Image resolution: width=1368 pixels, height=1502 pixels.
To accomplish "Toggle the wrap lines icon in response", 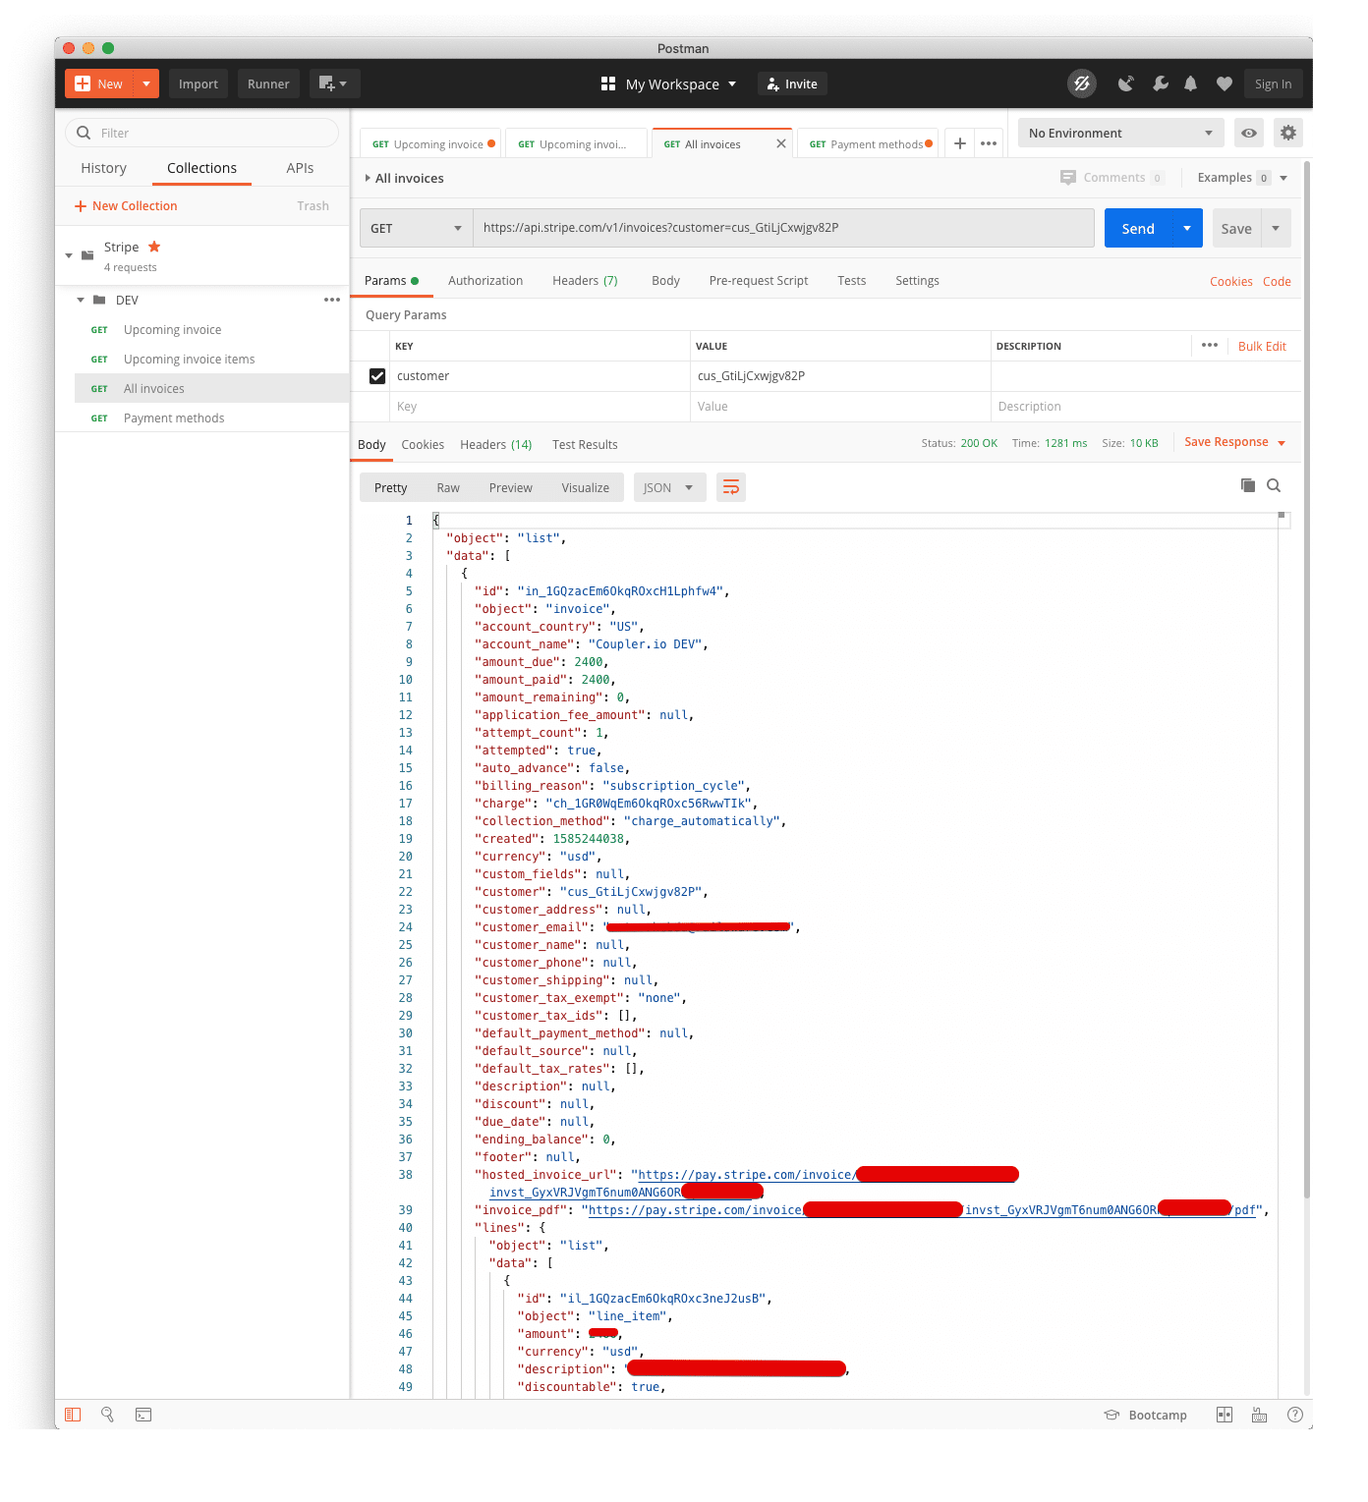I will tap(730, 487).
